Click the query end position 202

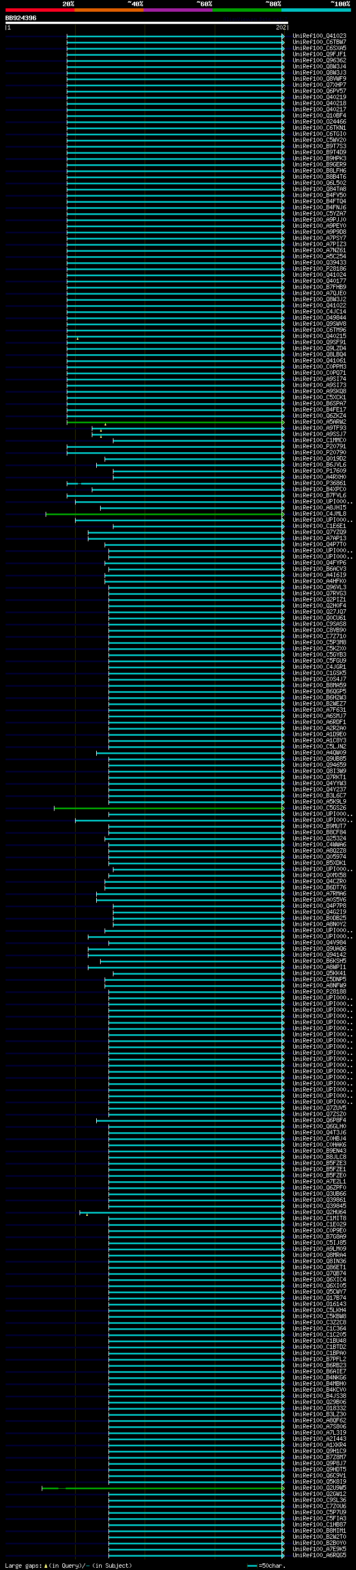click(282, 27)
